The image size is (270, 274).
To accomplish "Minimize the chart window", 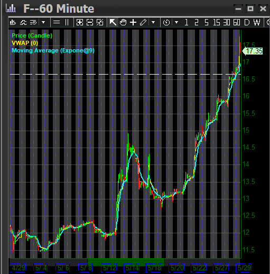I will pyautogui.click(x=238, y=8).
